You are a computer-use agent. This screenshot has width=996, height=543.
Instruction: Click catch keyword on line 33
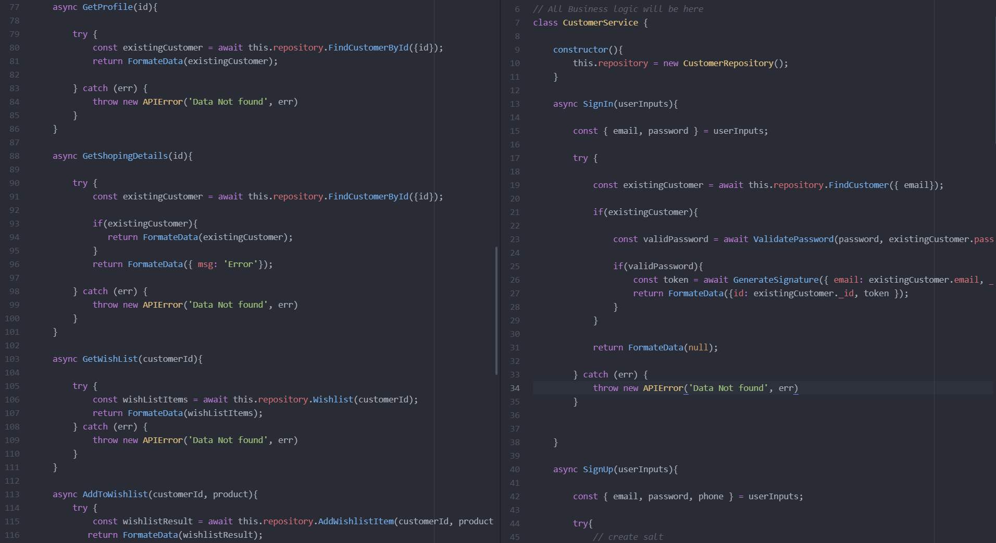point(595,374)
